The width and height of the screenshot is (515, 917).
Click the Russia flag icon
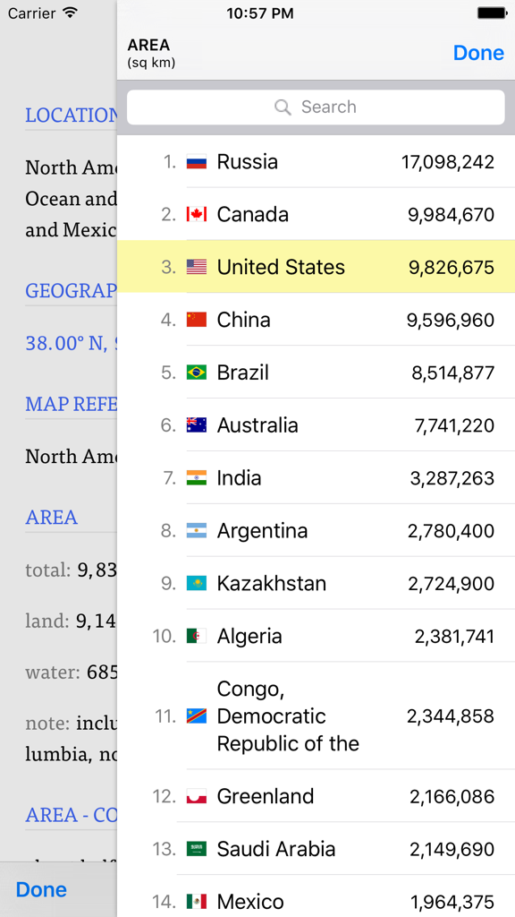198,162
